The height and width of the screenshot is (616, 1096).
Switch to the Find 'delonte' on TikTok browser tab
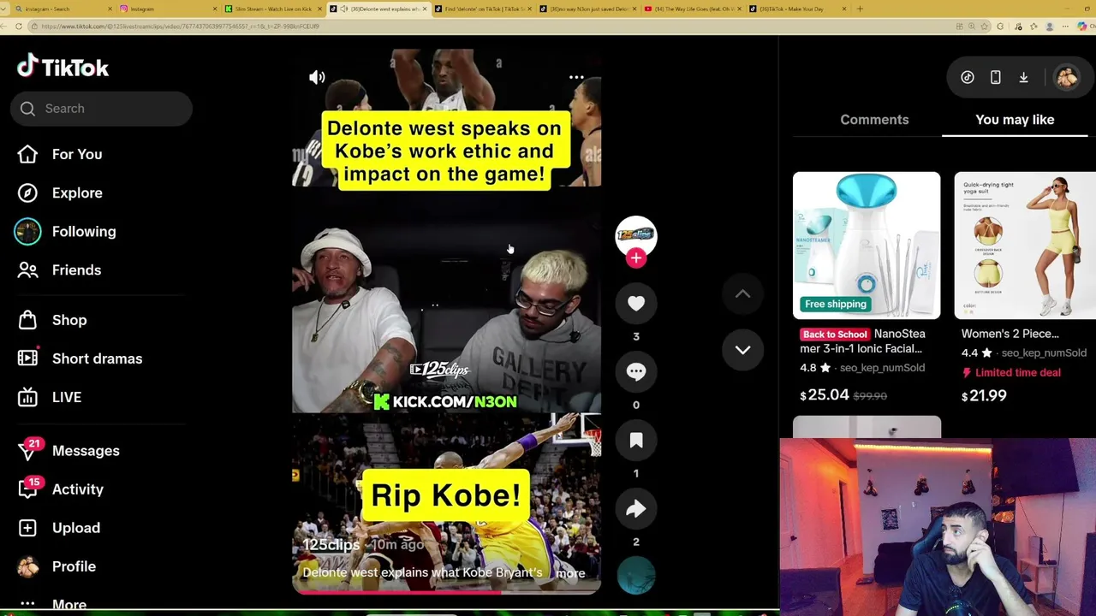[x=483, y=9]
